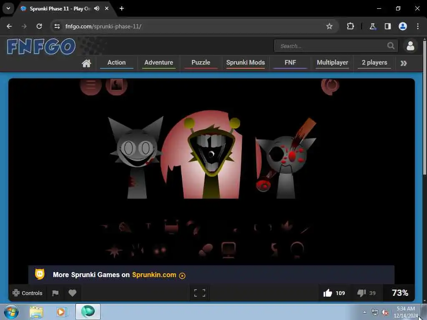Screen dimensions: 427x320
Task: Bookmark this page with star icon
Action: 329,26
